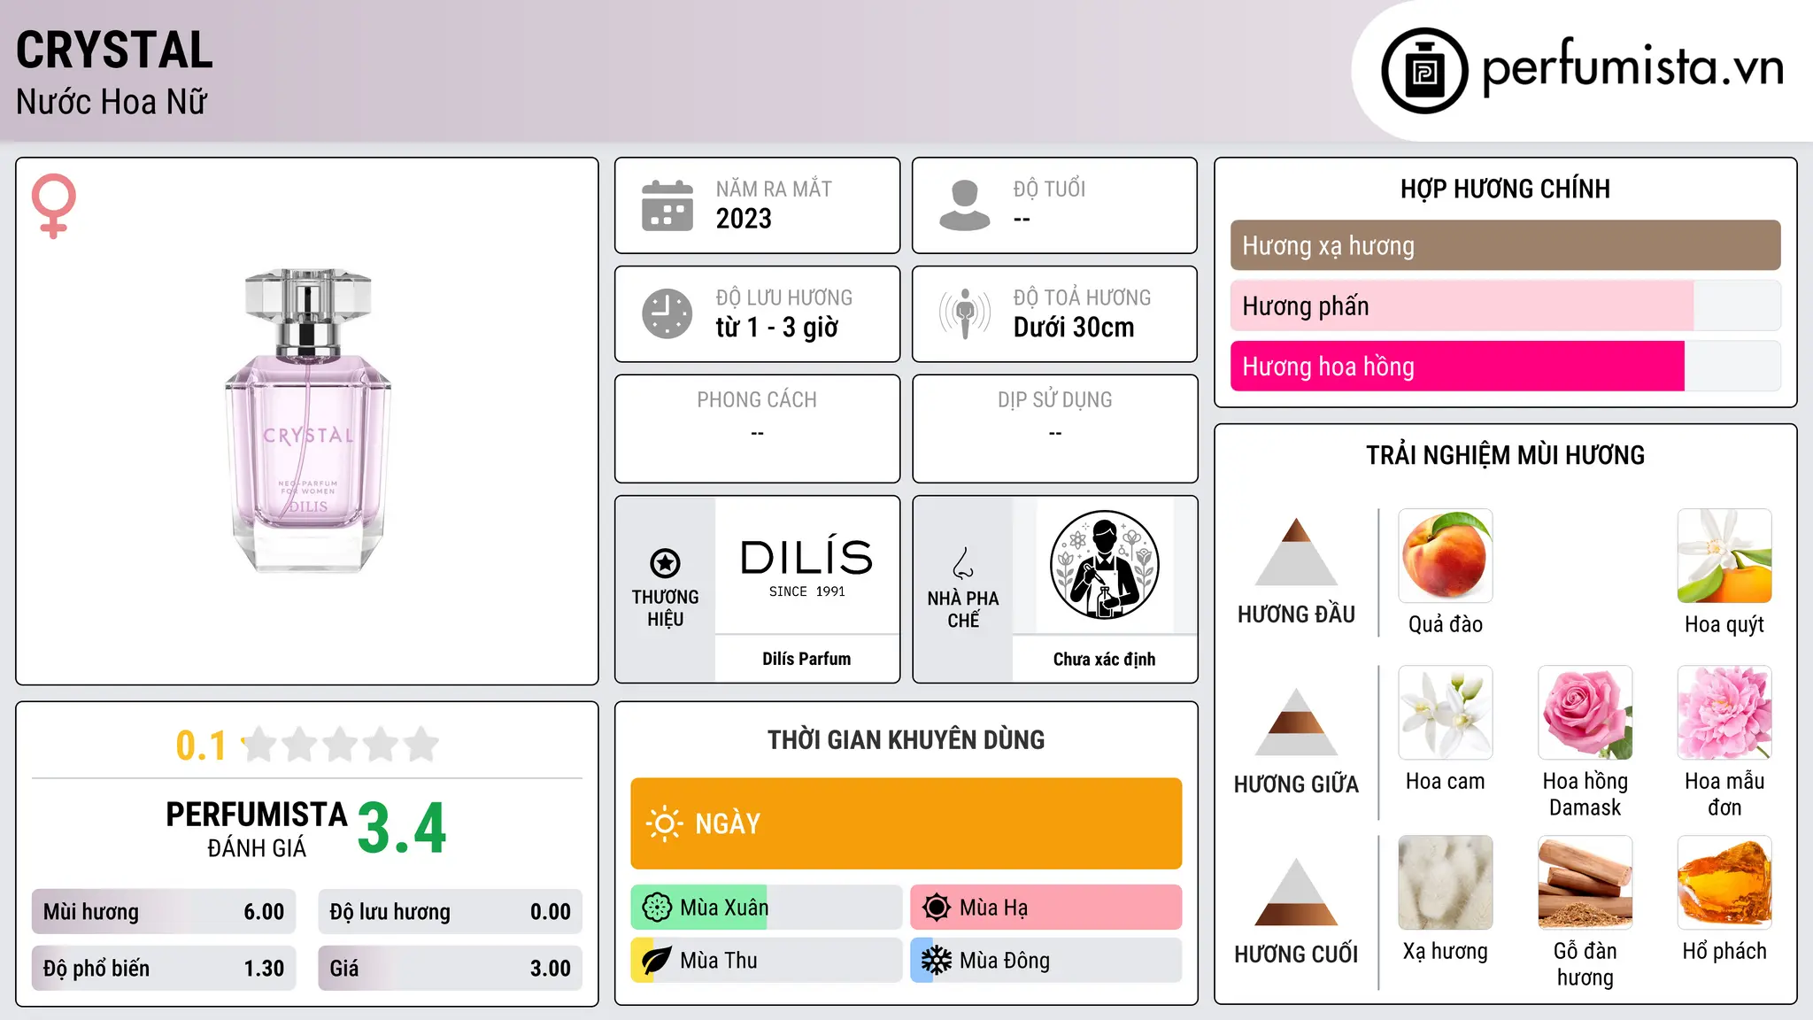Click the Hợp hương chính heading

click(1505, 189)
